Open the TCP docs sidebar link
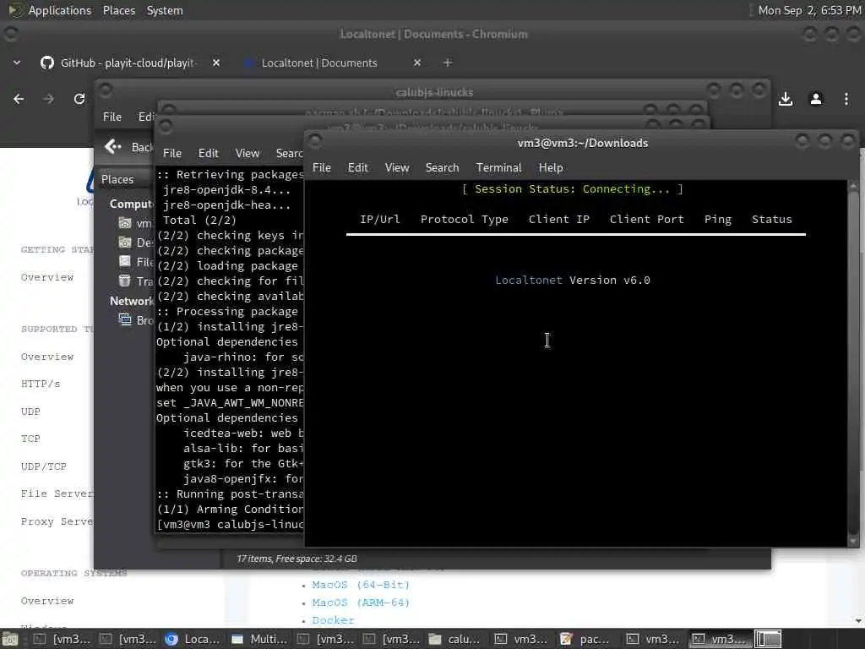This screenshot has height=649, width=865. (x=30, y=439)
